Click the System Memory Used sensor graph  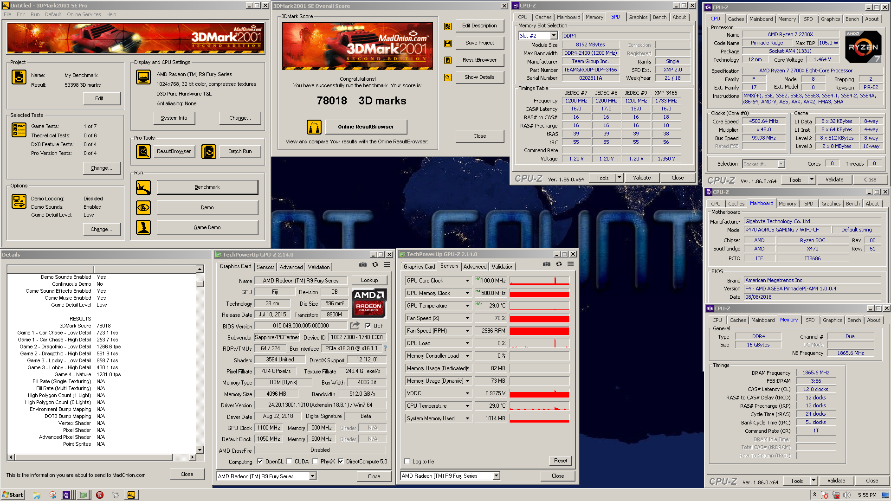[539, 418]
